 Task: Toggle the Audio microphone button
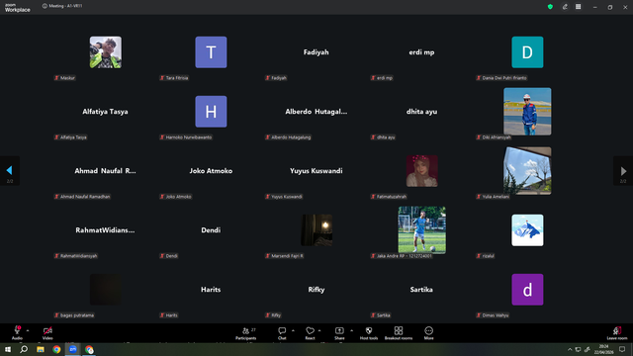(17, 333)
